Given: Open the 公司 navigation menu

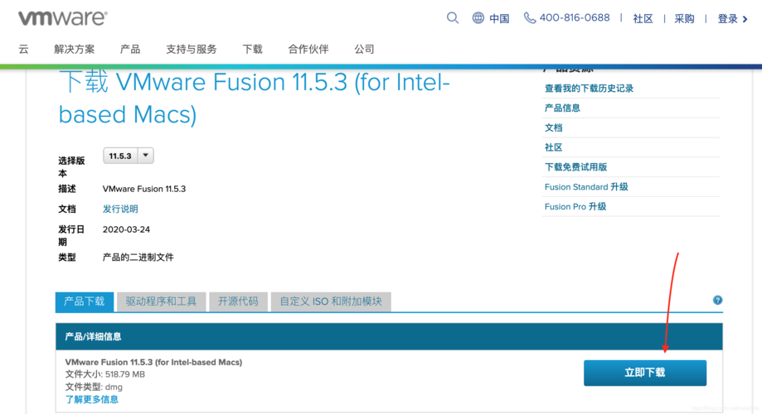Looking at the screenshot, I should point(364,49).
